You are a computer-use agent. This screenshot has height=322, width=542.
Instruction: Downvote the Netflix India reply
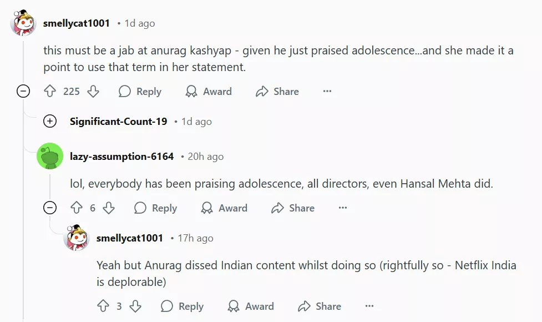click(135, 306)
